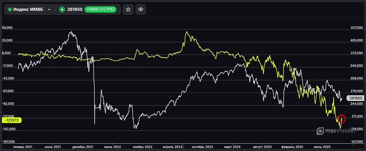
Task: Open the Индекс ММВБ instrument dropdown
Action: click(49, 10)
